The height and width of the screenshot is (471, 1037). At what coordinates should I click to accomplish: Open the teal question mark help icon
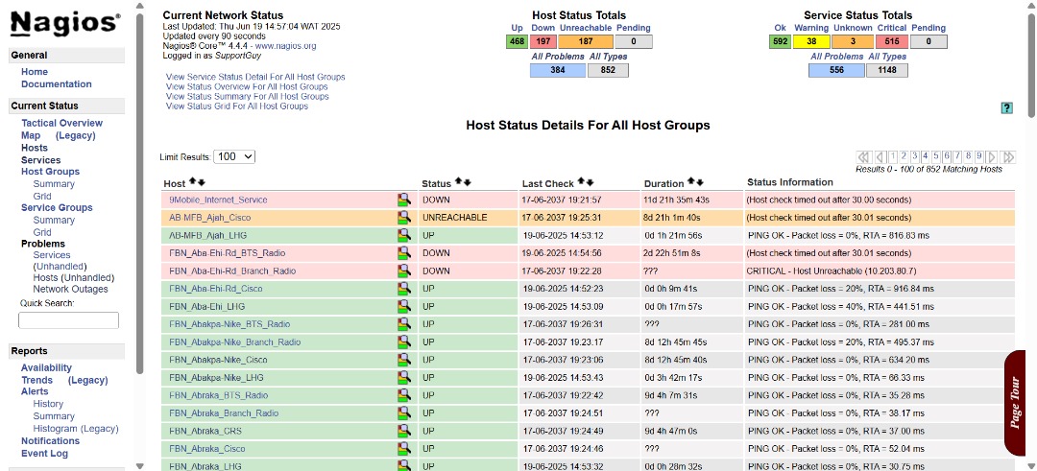pos(1006,108)
